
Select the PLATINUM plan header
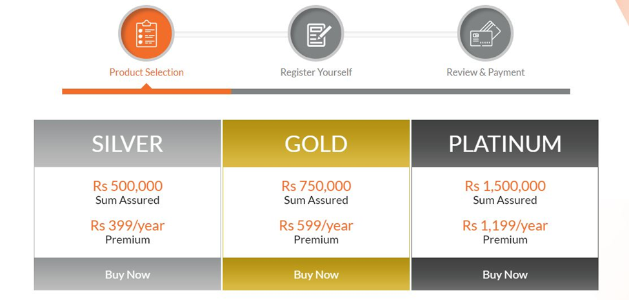coord(504,143)
